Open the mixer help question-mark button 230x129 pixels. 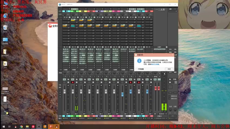[x=175, y=9]
